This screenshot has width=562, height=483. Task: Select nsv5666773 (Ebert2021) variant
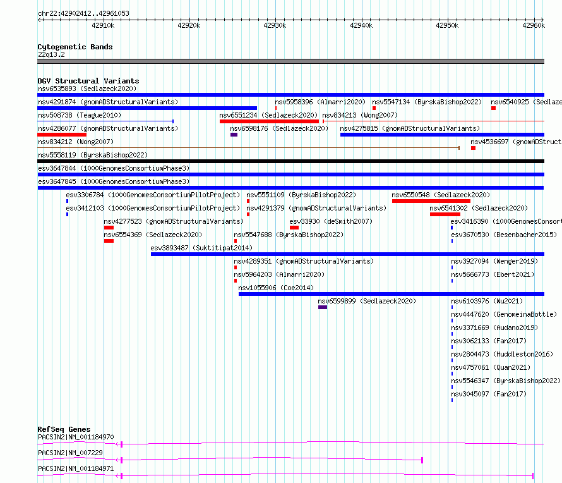[x=493, y=274]
